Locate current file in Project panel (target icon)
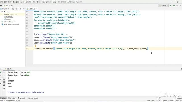 coord(13,9)
